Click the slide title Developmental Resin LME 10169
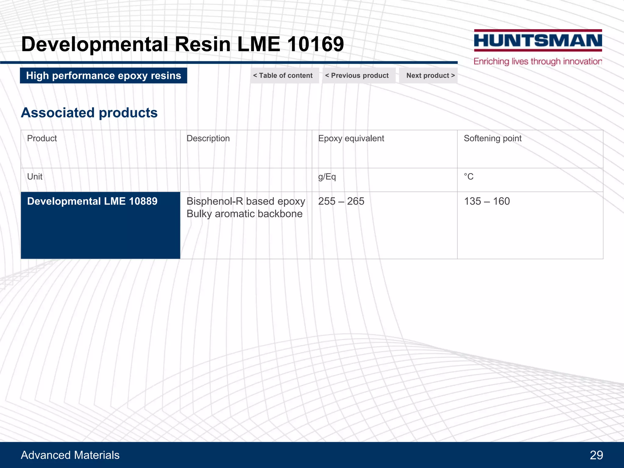624x468 pixels. [183, 44]
